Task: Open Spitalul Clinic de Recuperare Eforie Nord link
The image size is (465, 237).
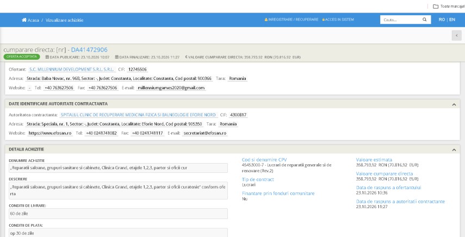Action: [138, 115]
